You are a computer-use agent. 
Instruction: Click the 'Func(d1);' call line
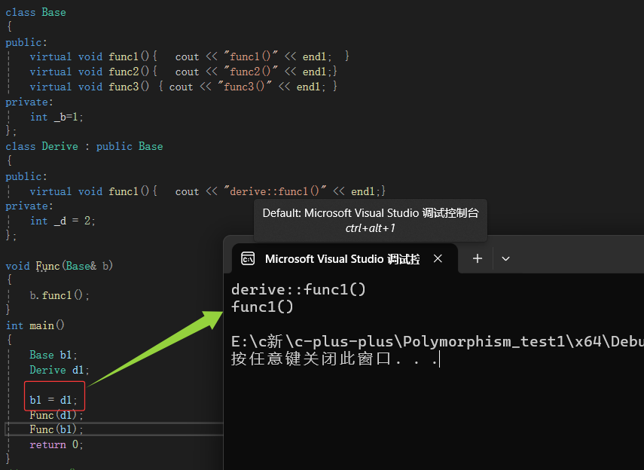coord(56,415)
